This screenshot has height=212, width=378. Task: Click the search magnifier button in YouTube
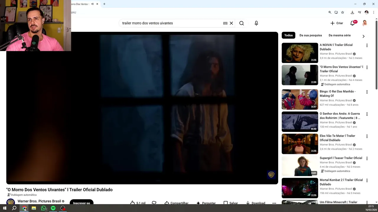coord(242,23)
